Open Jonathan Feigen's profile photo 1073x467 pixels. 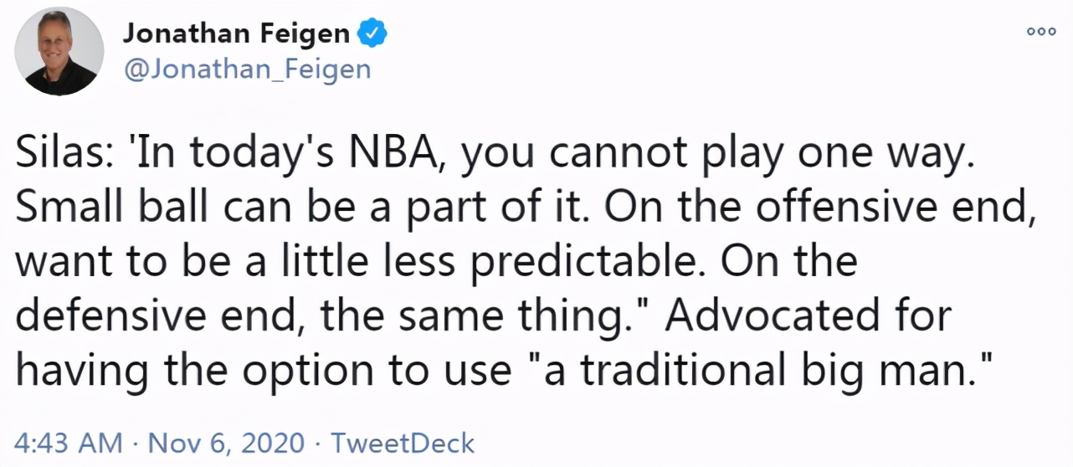click(x=64, y=53)
